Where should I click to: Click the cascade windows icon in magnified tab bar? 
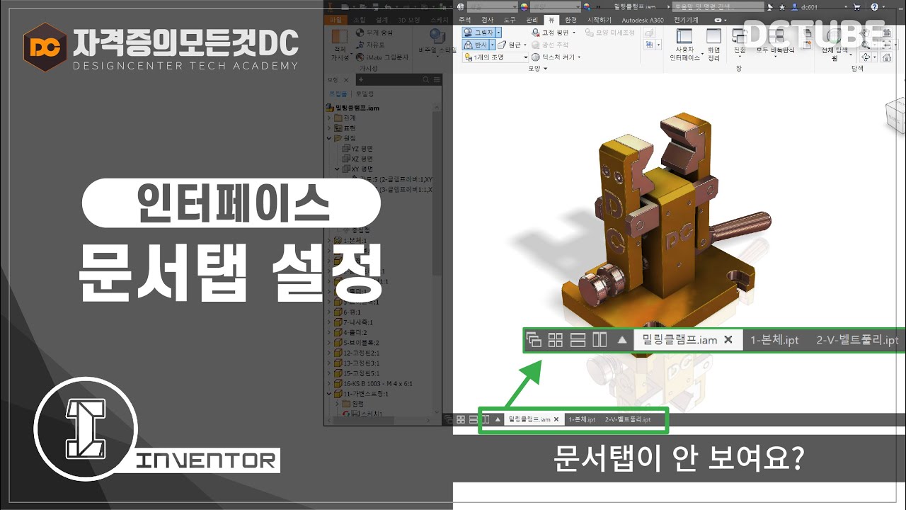[534, 340]
